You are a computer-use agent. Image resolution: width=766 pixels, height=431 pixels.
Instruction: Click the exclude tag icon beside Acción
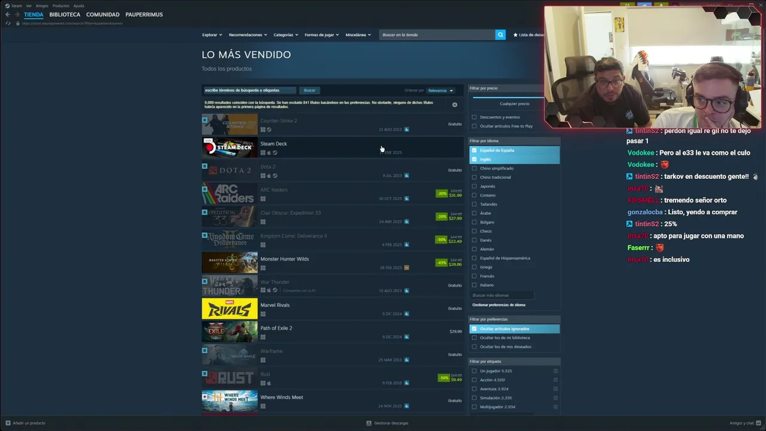click(x=555, y=380)
